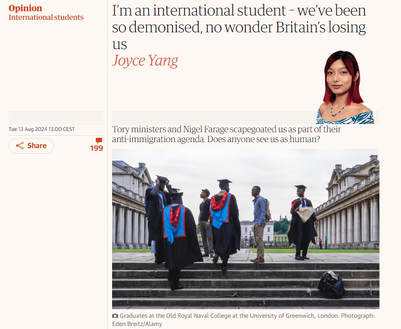Click the graduate holding the beige bag

point(302,222)
